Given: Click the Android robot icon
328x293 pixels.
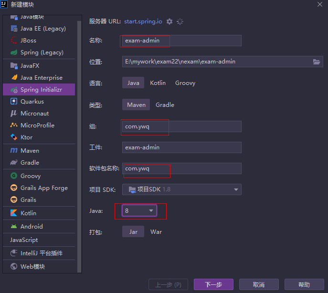Looking at the screenshot, I should click(14, 226).
